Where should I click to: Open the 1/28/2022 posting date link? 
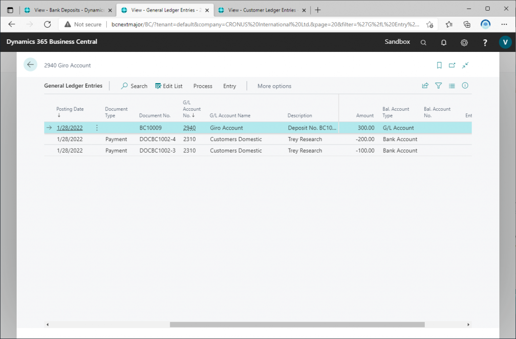pyautogui.click(x=70, y=128)
